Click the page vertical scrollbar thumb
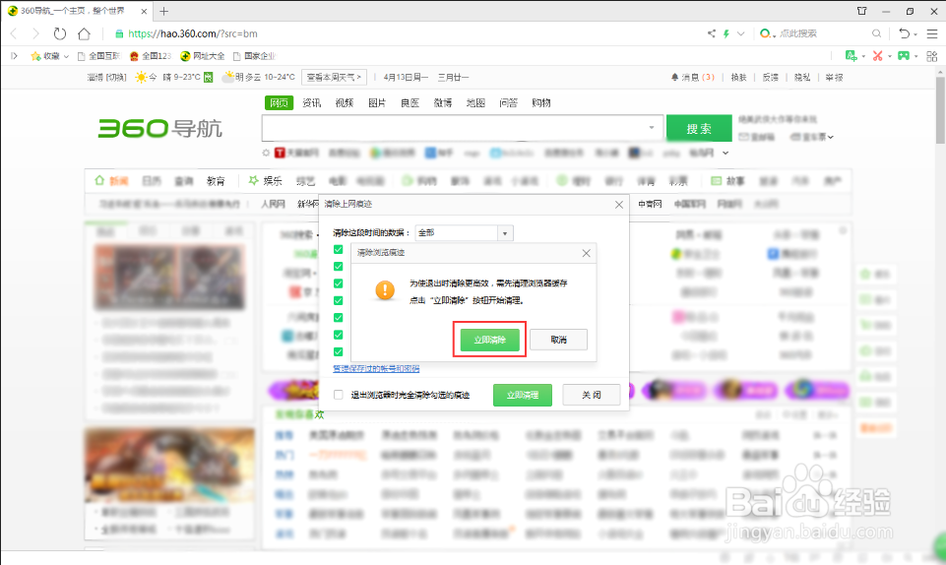The width and height of the screenshot is (946, 565). 940,110
